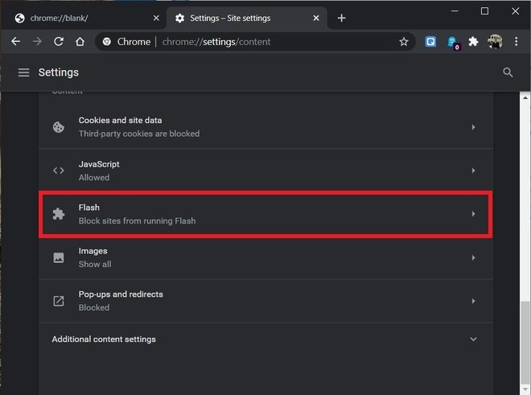Open the Cookies and site data row
The height and width of the screenshot is (395, 531).
[265, 127]
